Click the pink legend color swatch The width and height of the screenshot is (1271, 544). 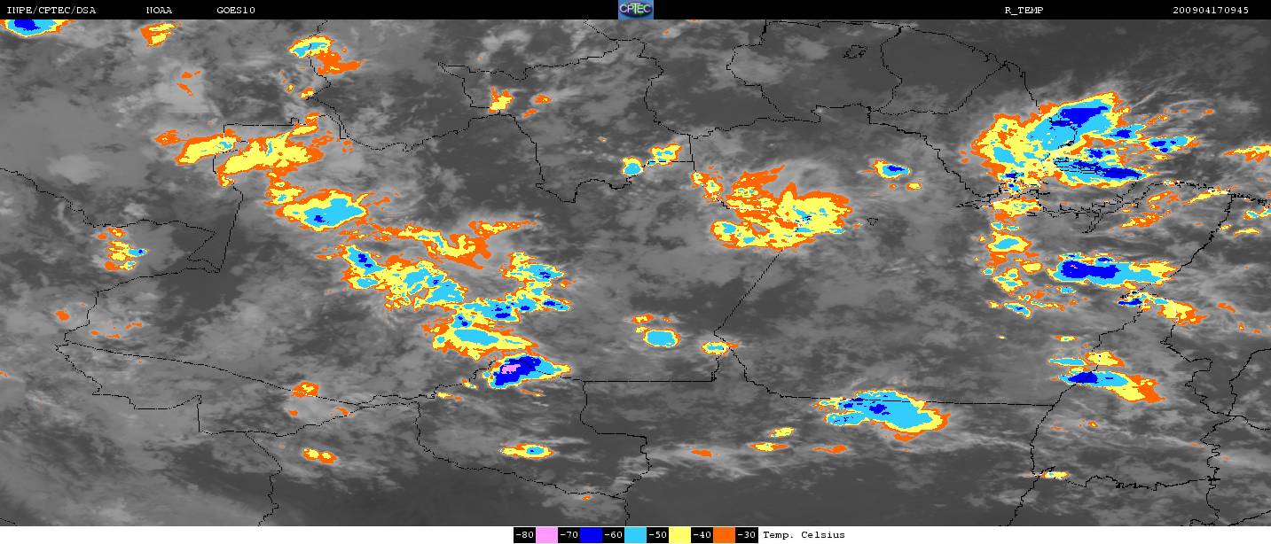546,535
